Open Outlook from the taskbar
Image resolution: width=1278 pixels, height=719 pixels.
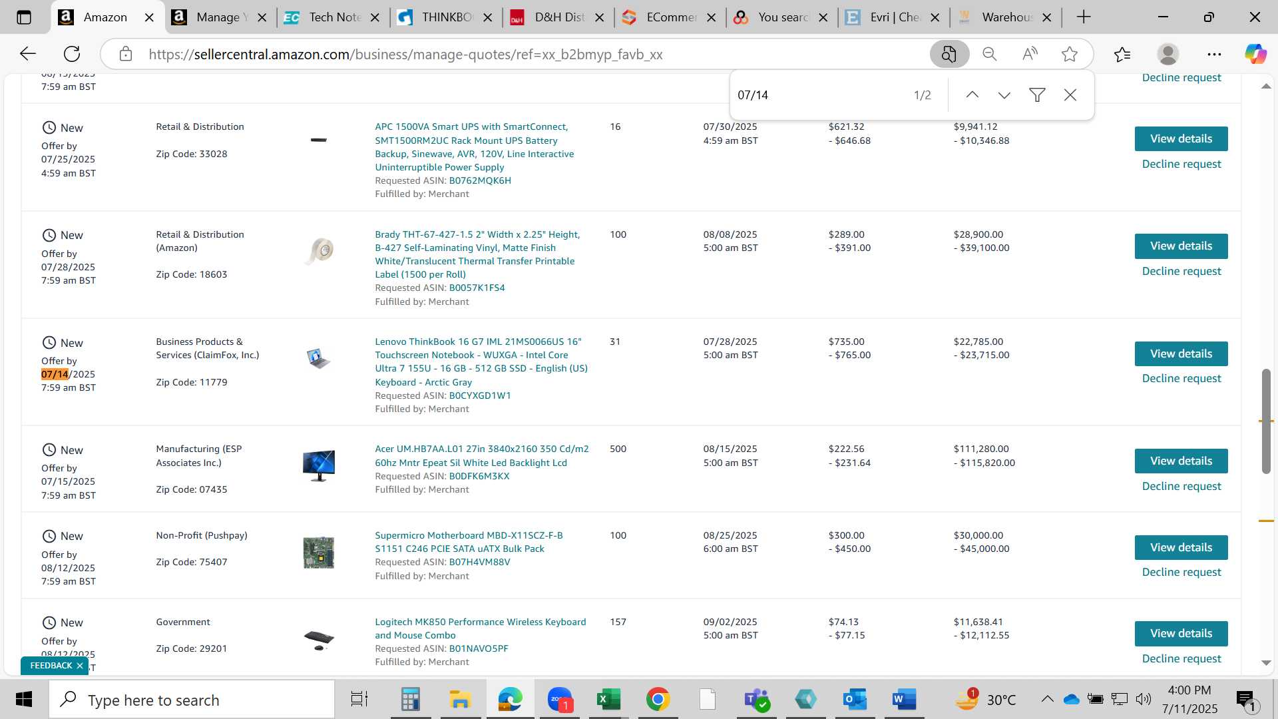(855, 700)
